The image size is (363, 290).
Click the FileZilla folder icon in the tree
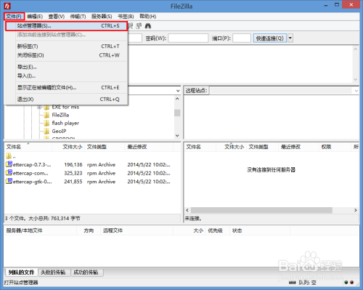[x=46, y=115]
